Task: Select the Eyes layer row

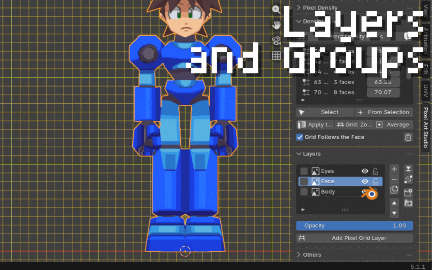Action: 340,171
